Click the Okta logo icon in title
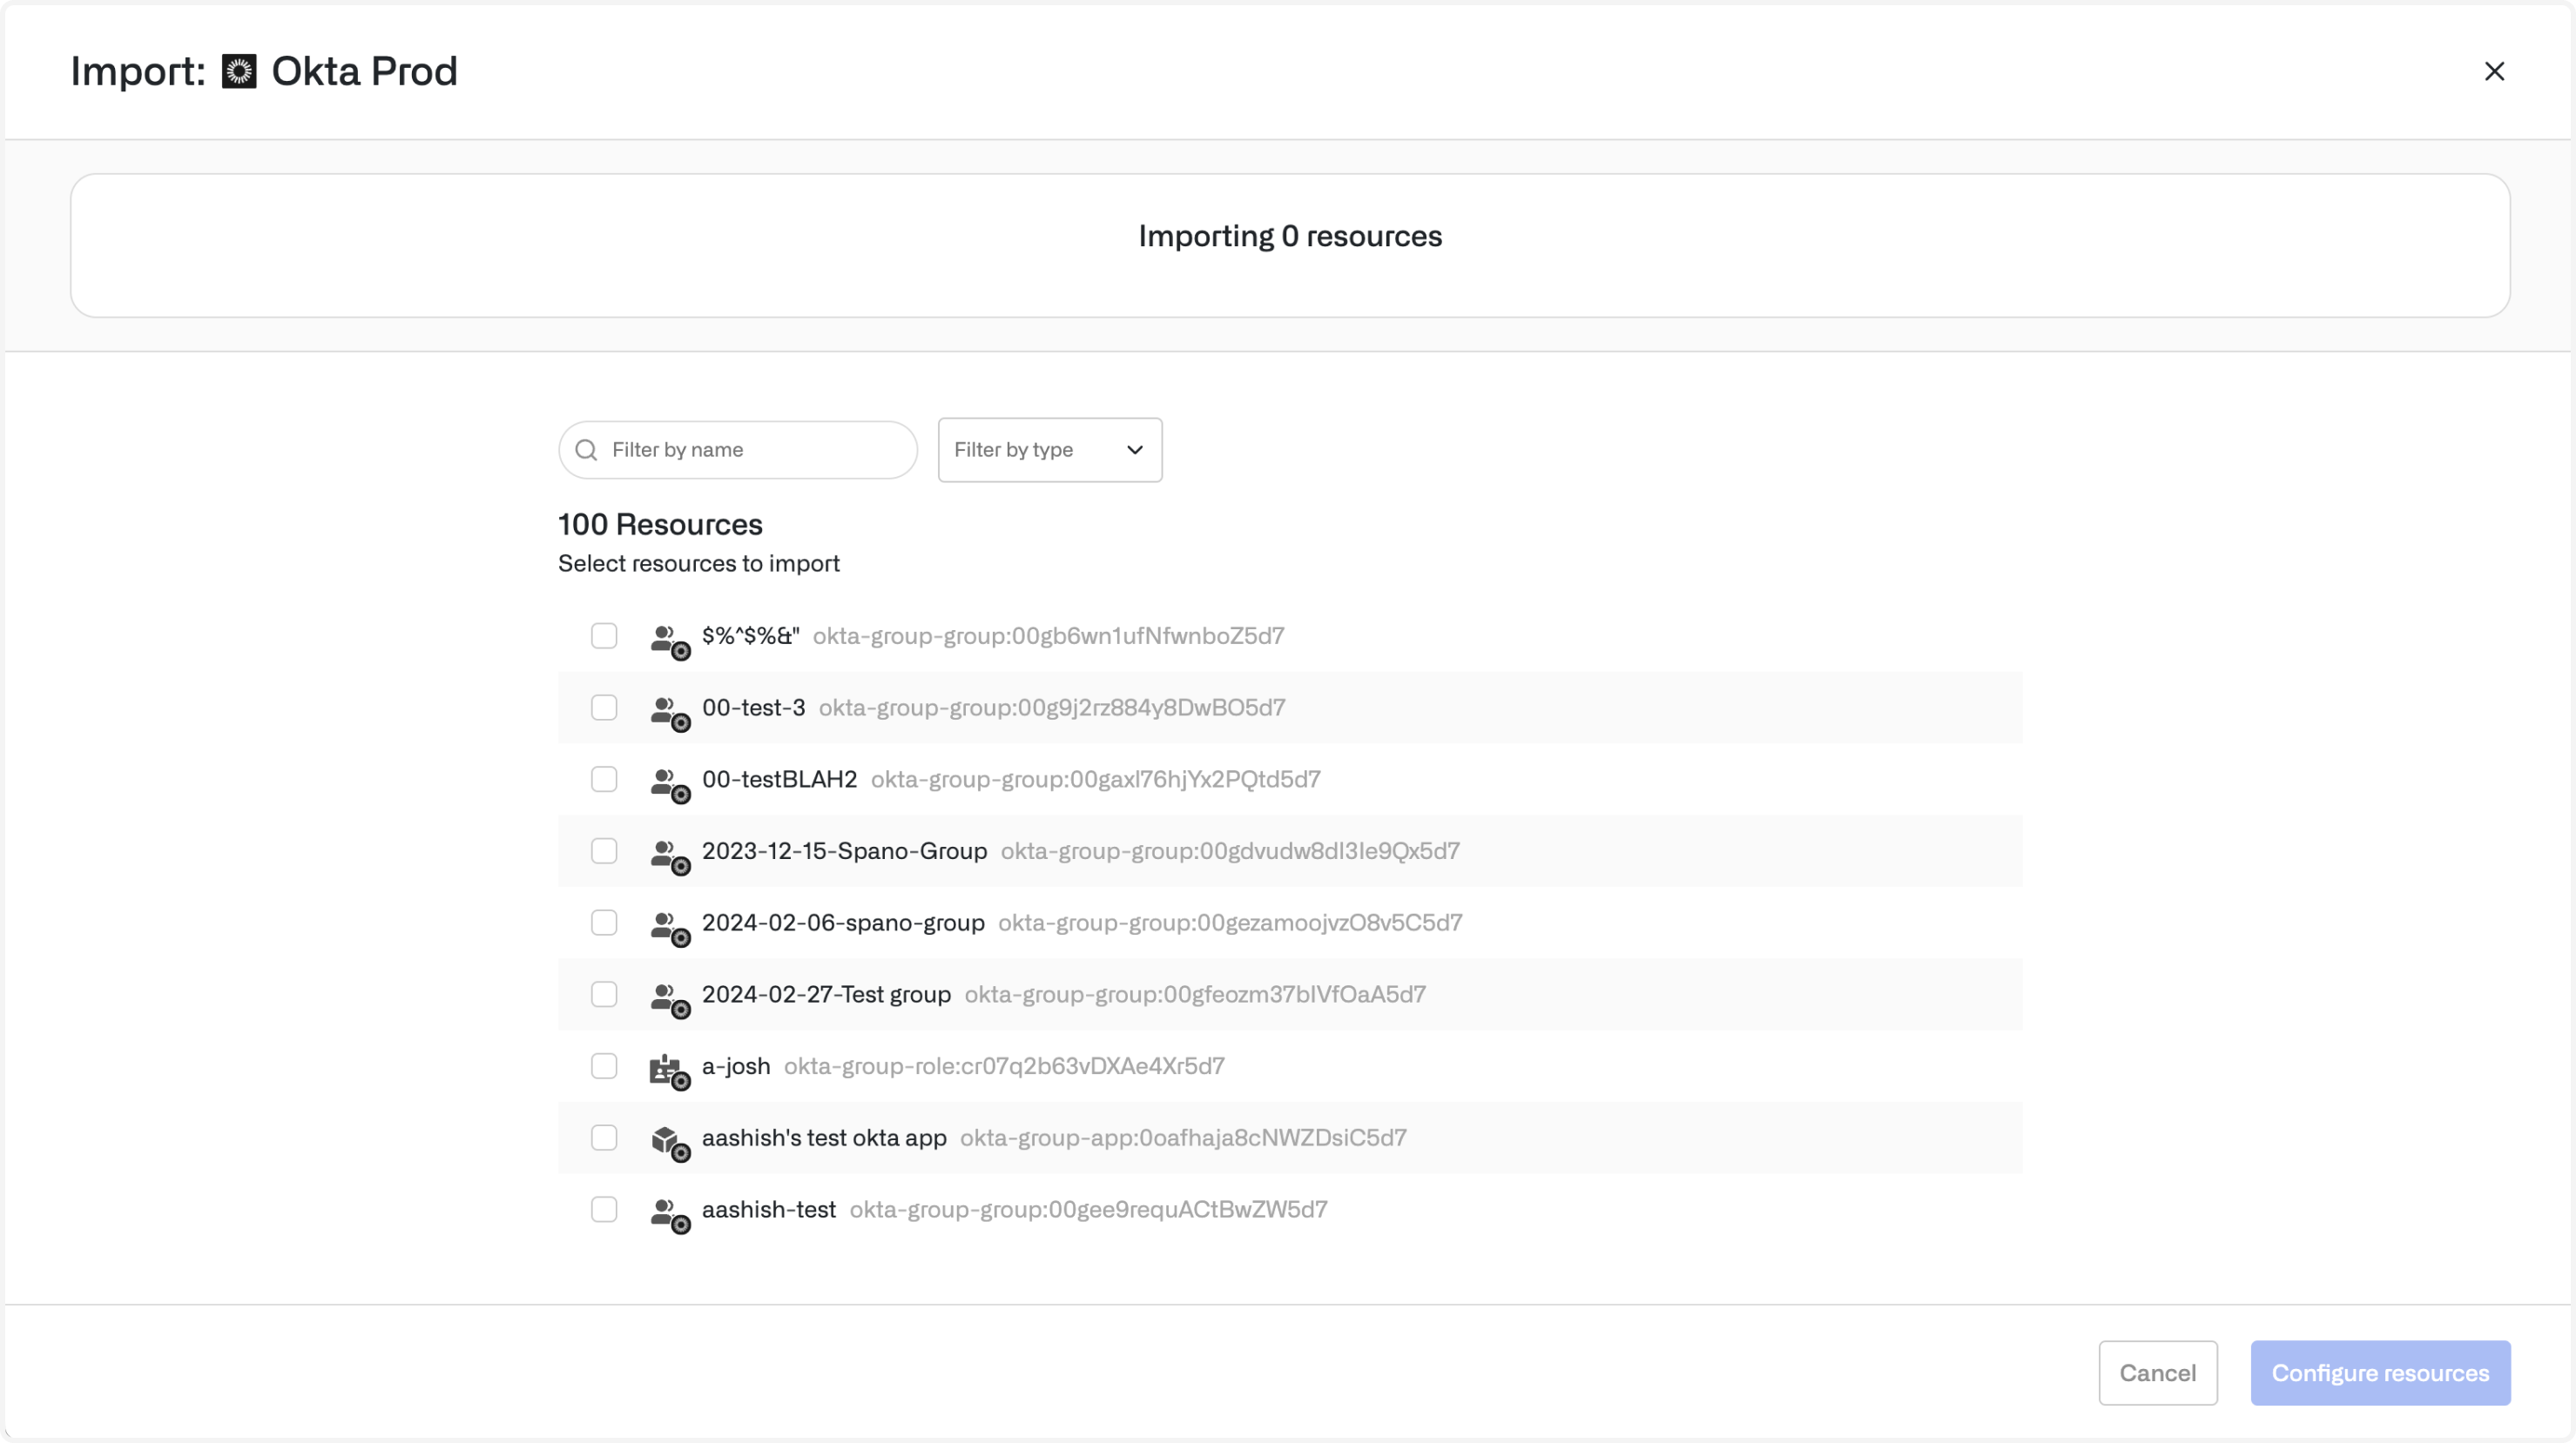The height and width of the screenshot is (1443, 2576). point(239,72)
